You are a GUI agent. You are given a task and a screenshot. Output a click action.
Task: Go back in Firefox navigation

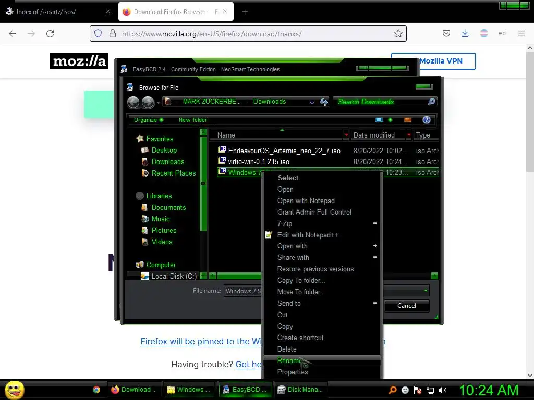coord(13,34)
